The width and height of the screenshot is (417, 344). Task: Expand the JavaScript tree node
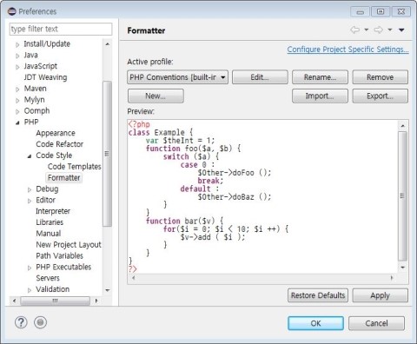click(17, 67)
